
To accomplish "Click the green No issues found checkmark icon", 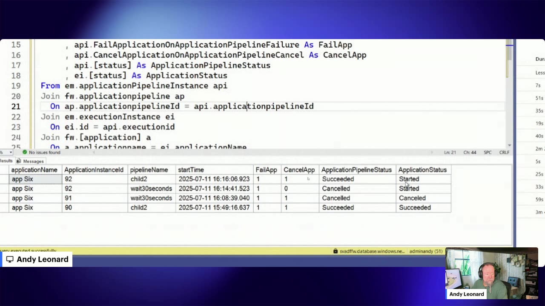I will click(x=25, y=152).
